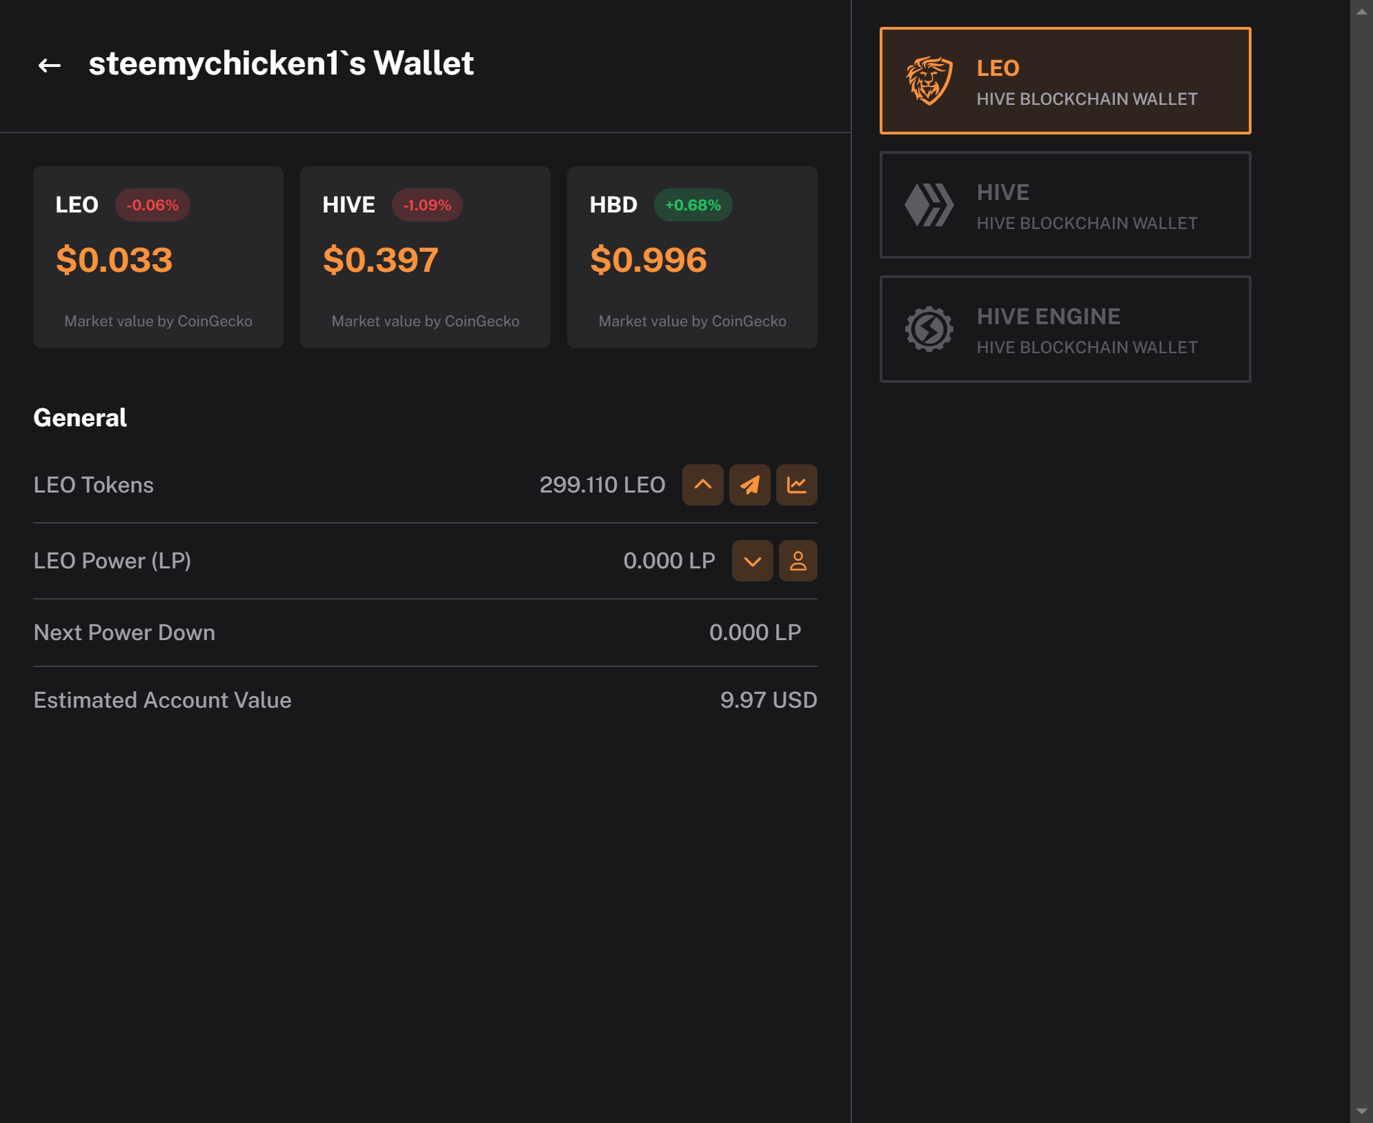Click Market value by CoinGecko under HIVE
This screenshot has height=1123, width=1373.
tap(425, 321)
